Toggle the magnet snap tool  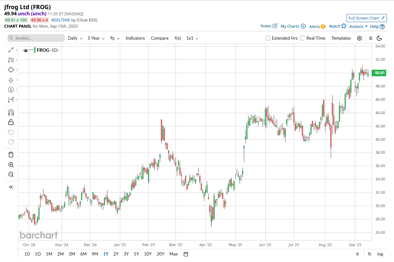(x=11, y=112)
